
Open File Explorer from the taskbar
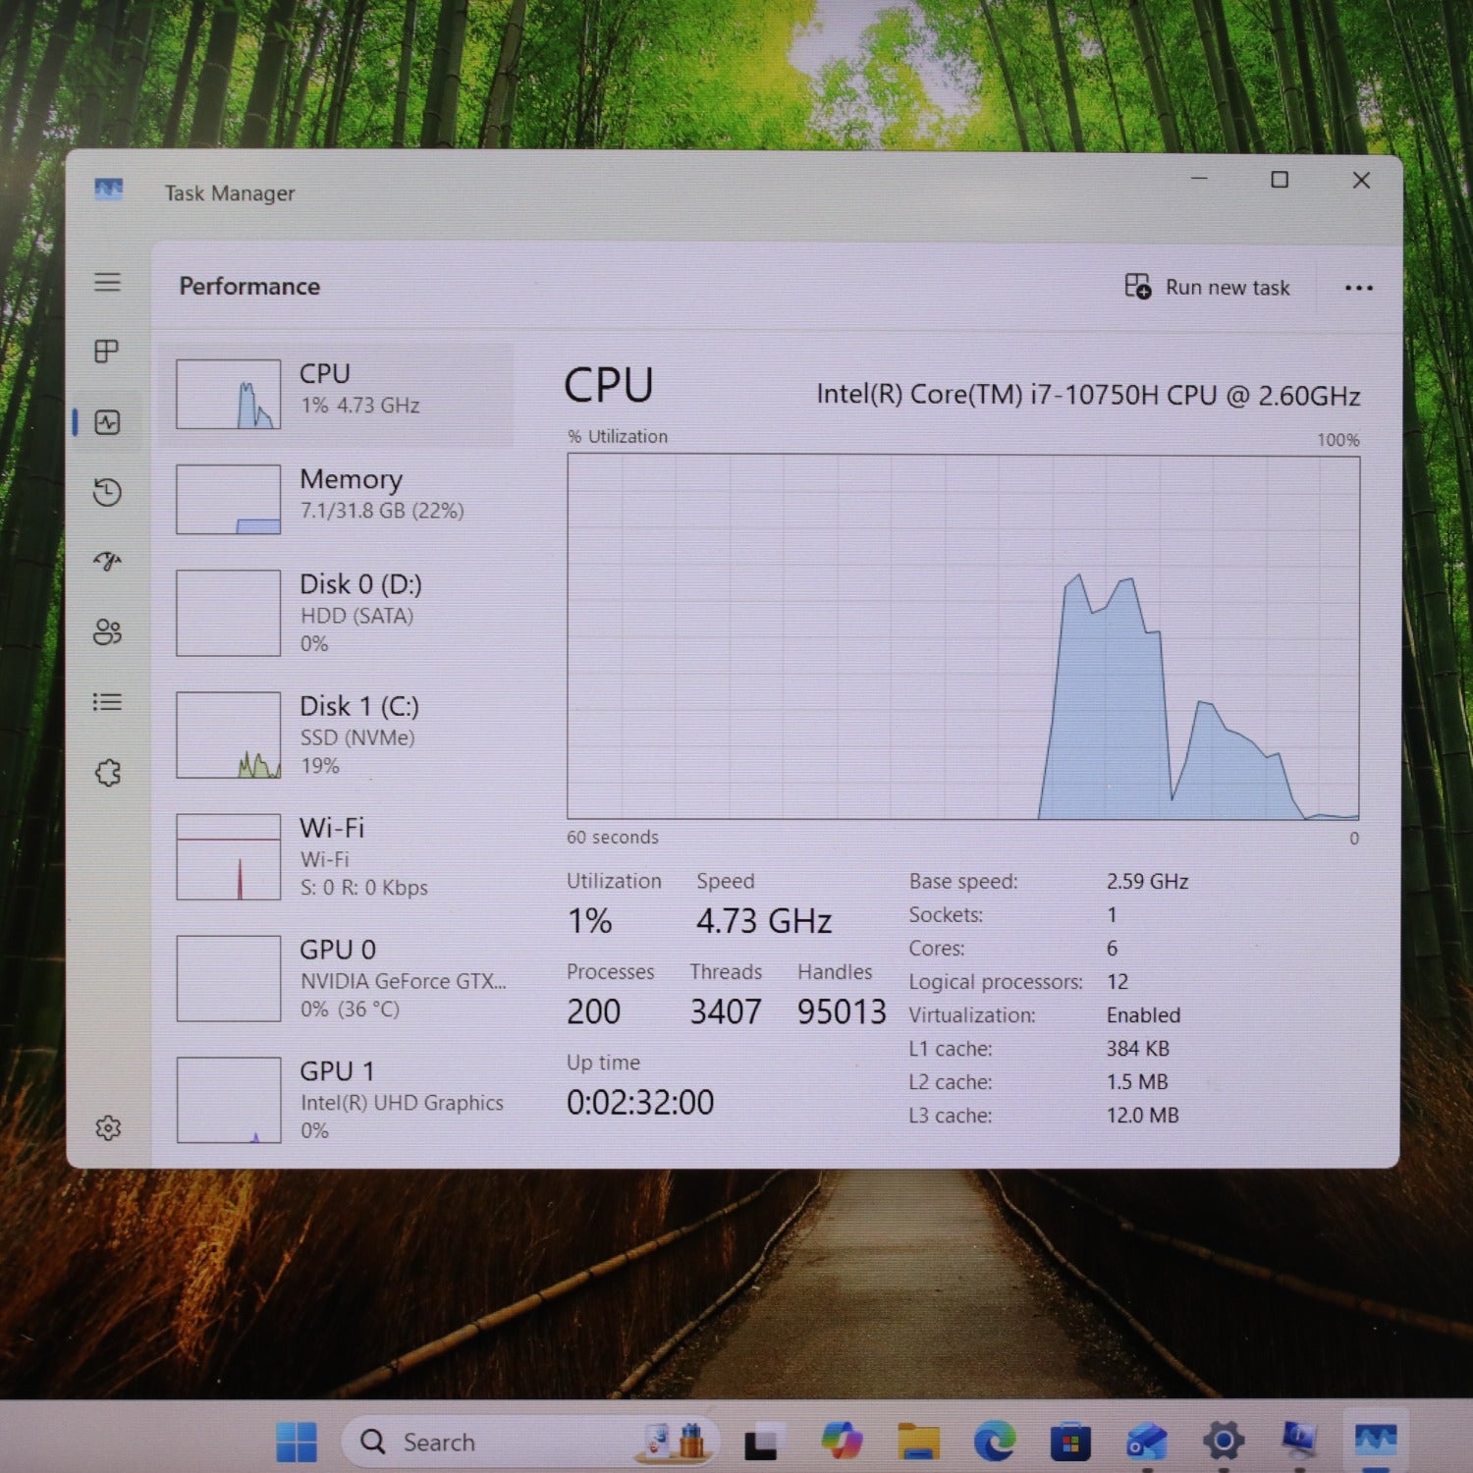pyautogui.click(x=918, y=1442)
